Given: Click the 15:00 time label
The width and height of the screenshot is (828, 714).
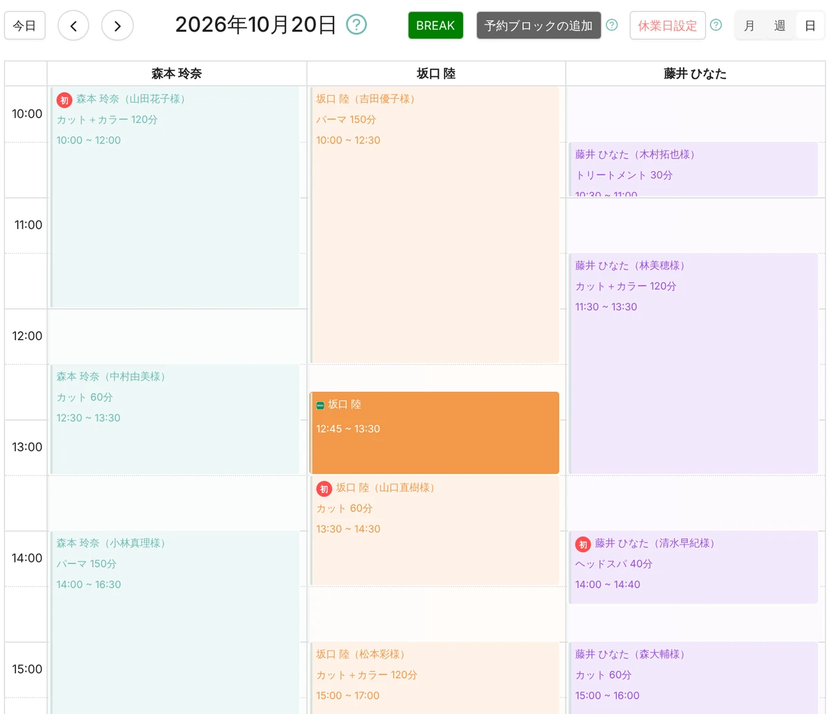Looking at the screenshot, I should [27, 669].
